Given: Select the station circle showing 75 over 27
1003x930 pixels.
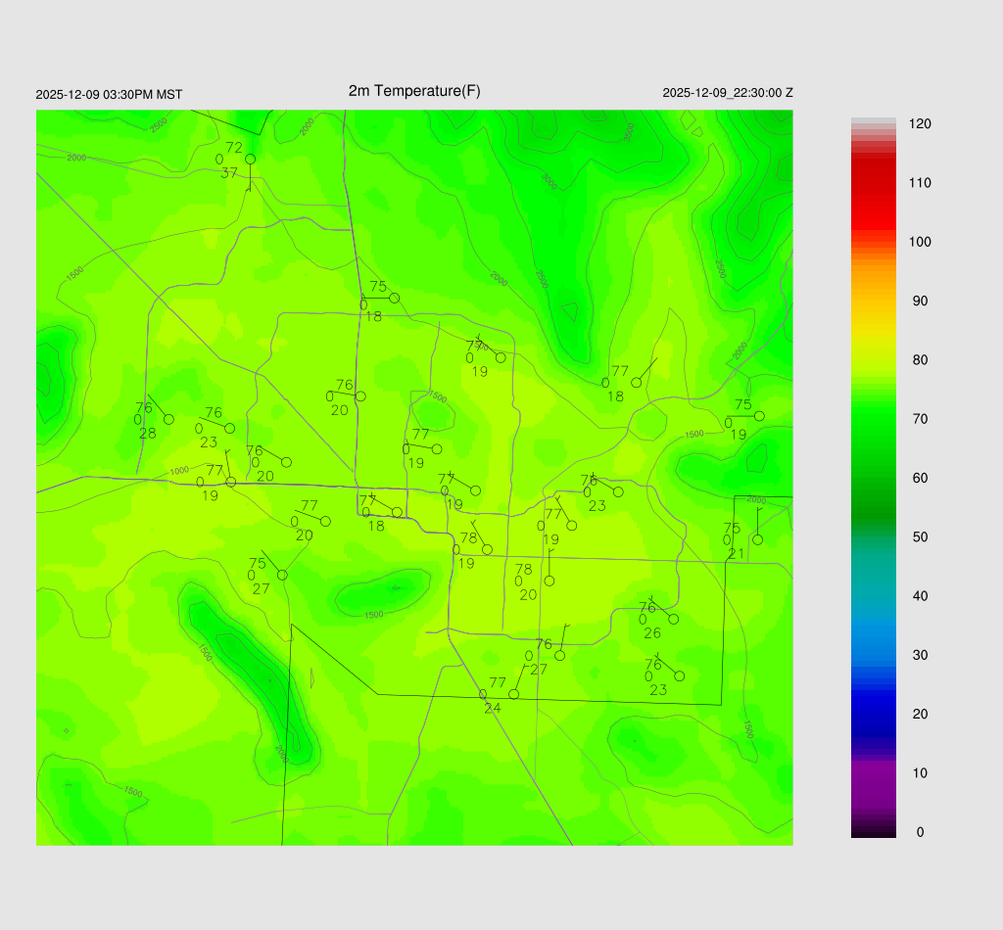Looking at the screenshot, I should click(282, 575).
